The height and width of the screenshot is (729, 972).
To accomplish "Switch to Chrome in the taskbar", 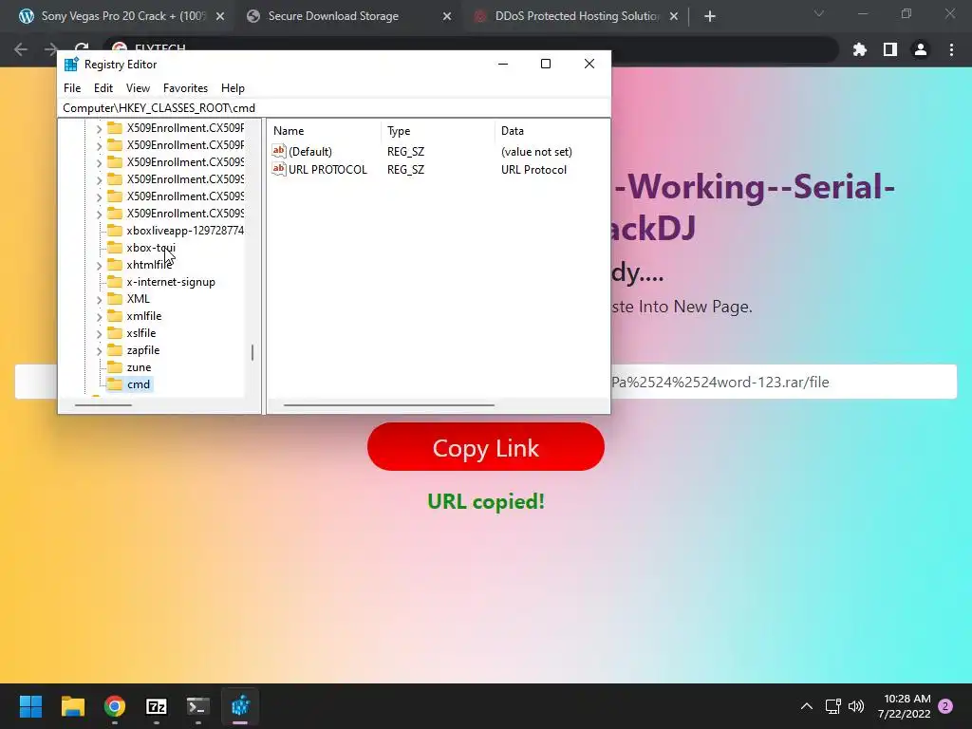I will click(115, 705).
